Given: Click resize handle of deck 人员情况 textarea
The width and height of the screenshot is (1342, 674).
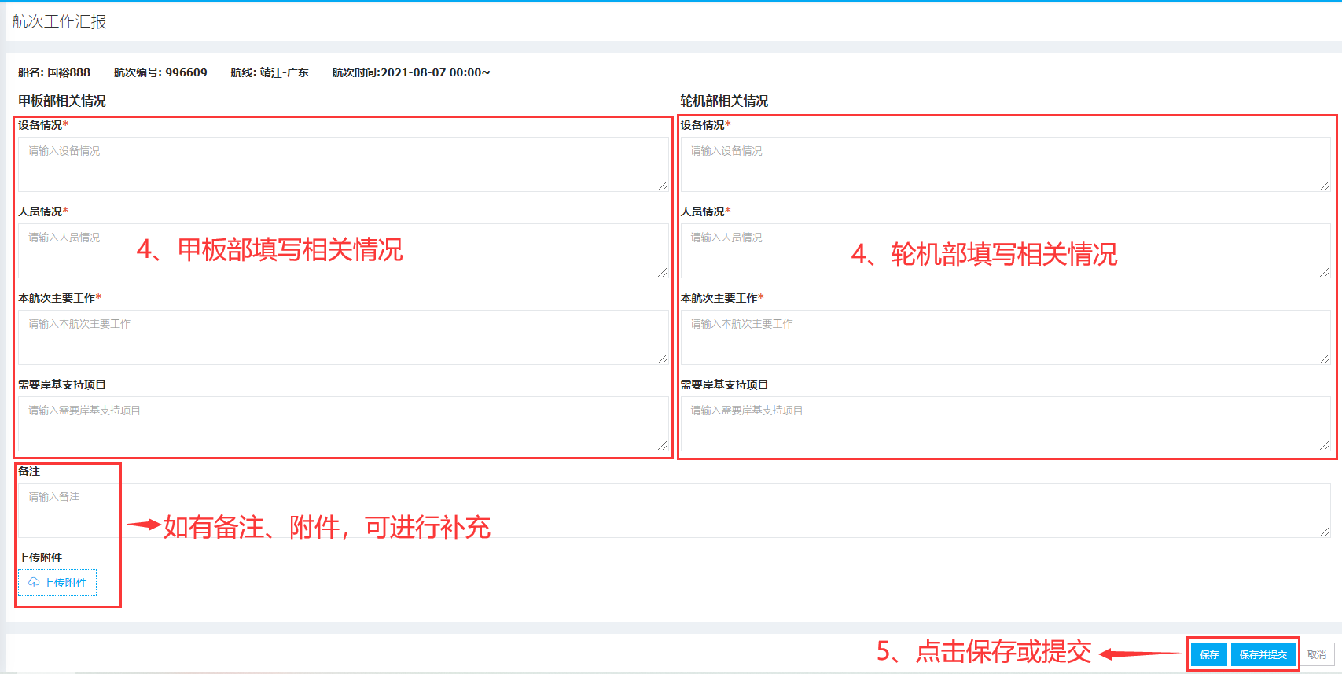Looking at the screenshot, I should tap(663, 272).
